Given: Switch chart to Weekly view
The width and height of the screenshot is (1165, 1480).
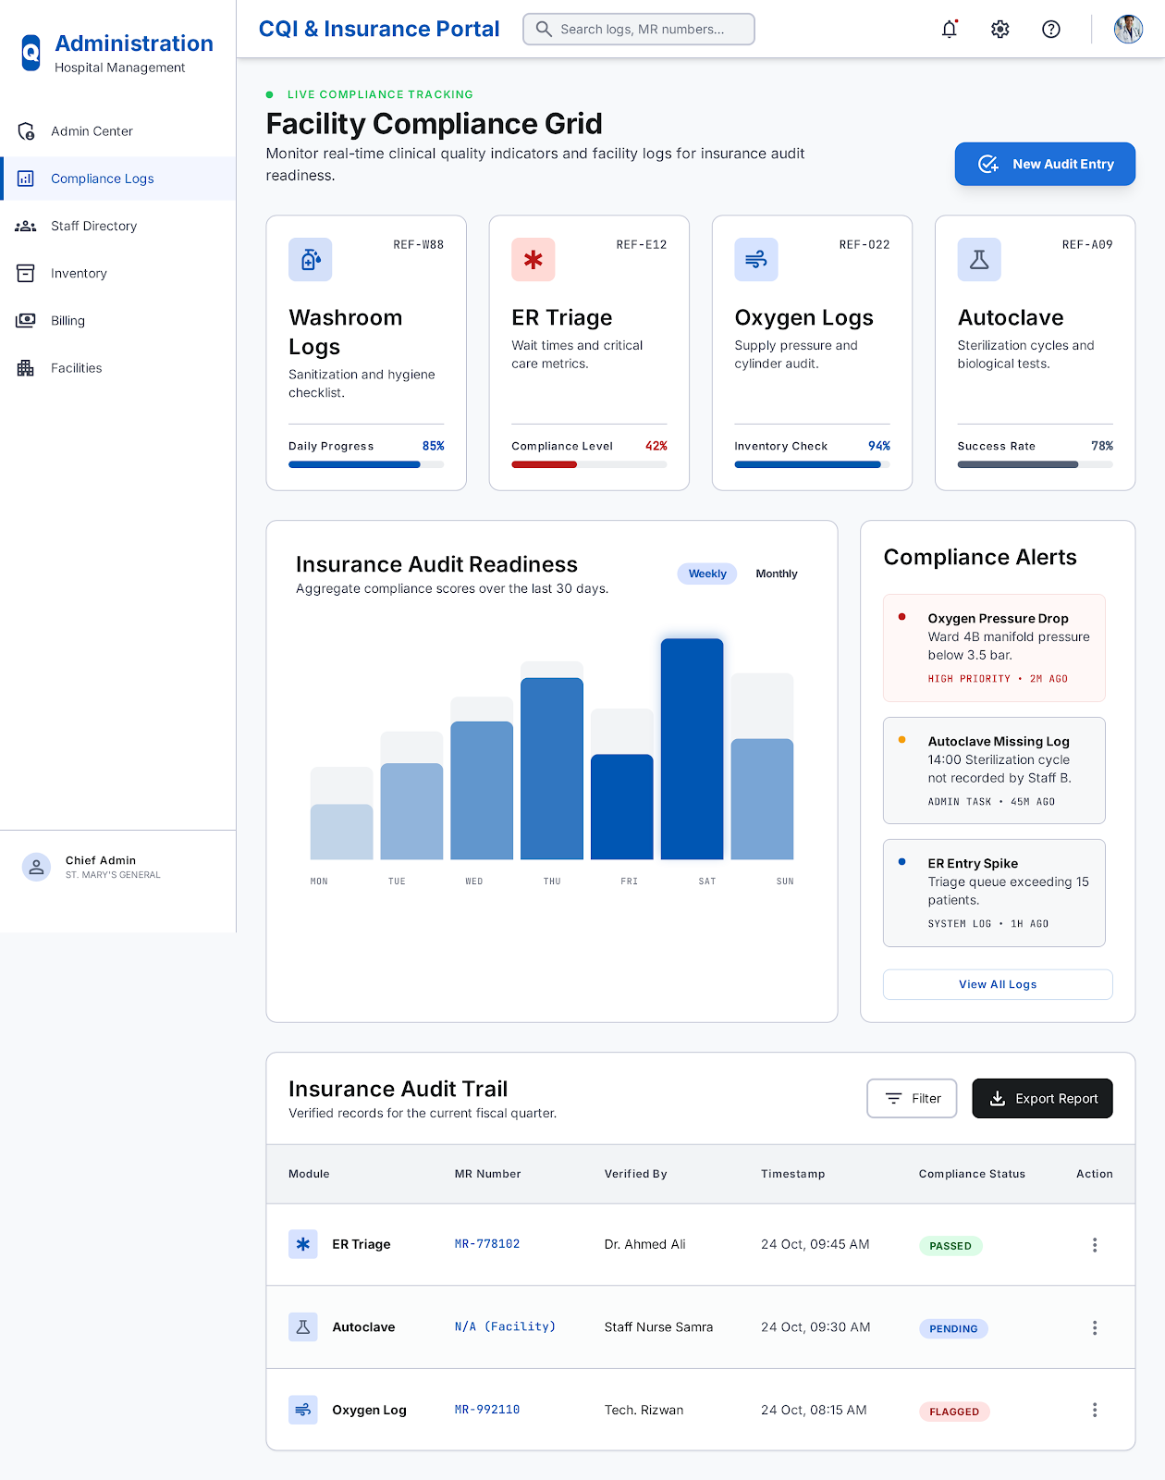Looking at the screenshot, I should point(707,573).
